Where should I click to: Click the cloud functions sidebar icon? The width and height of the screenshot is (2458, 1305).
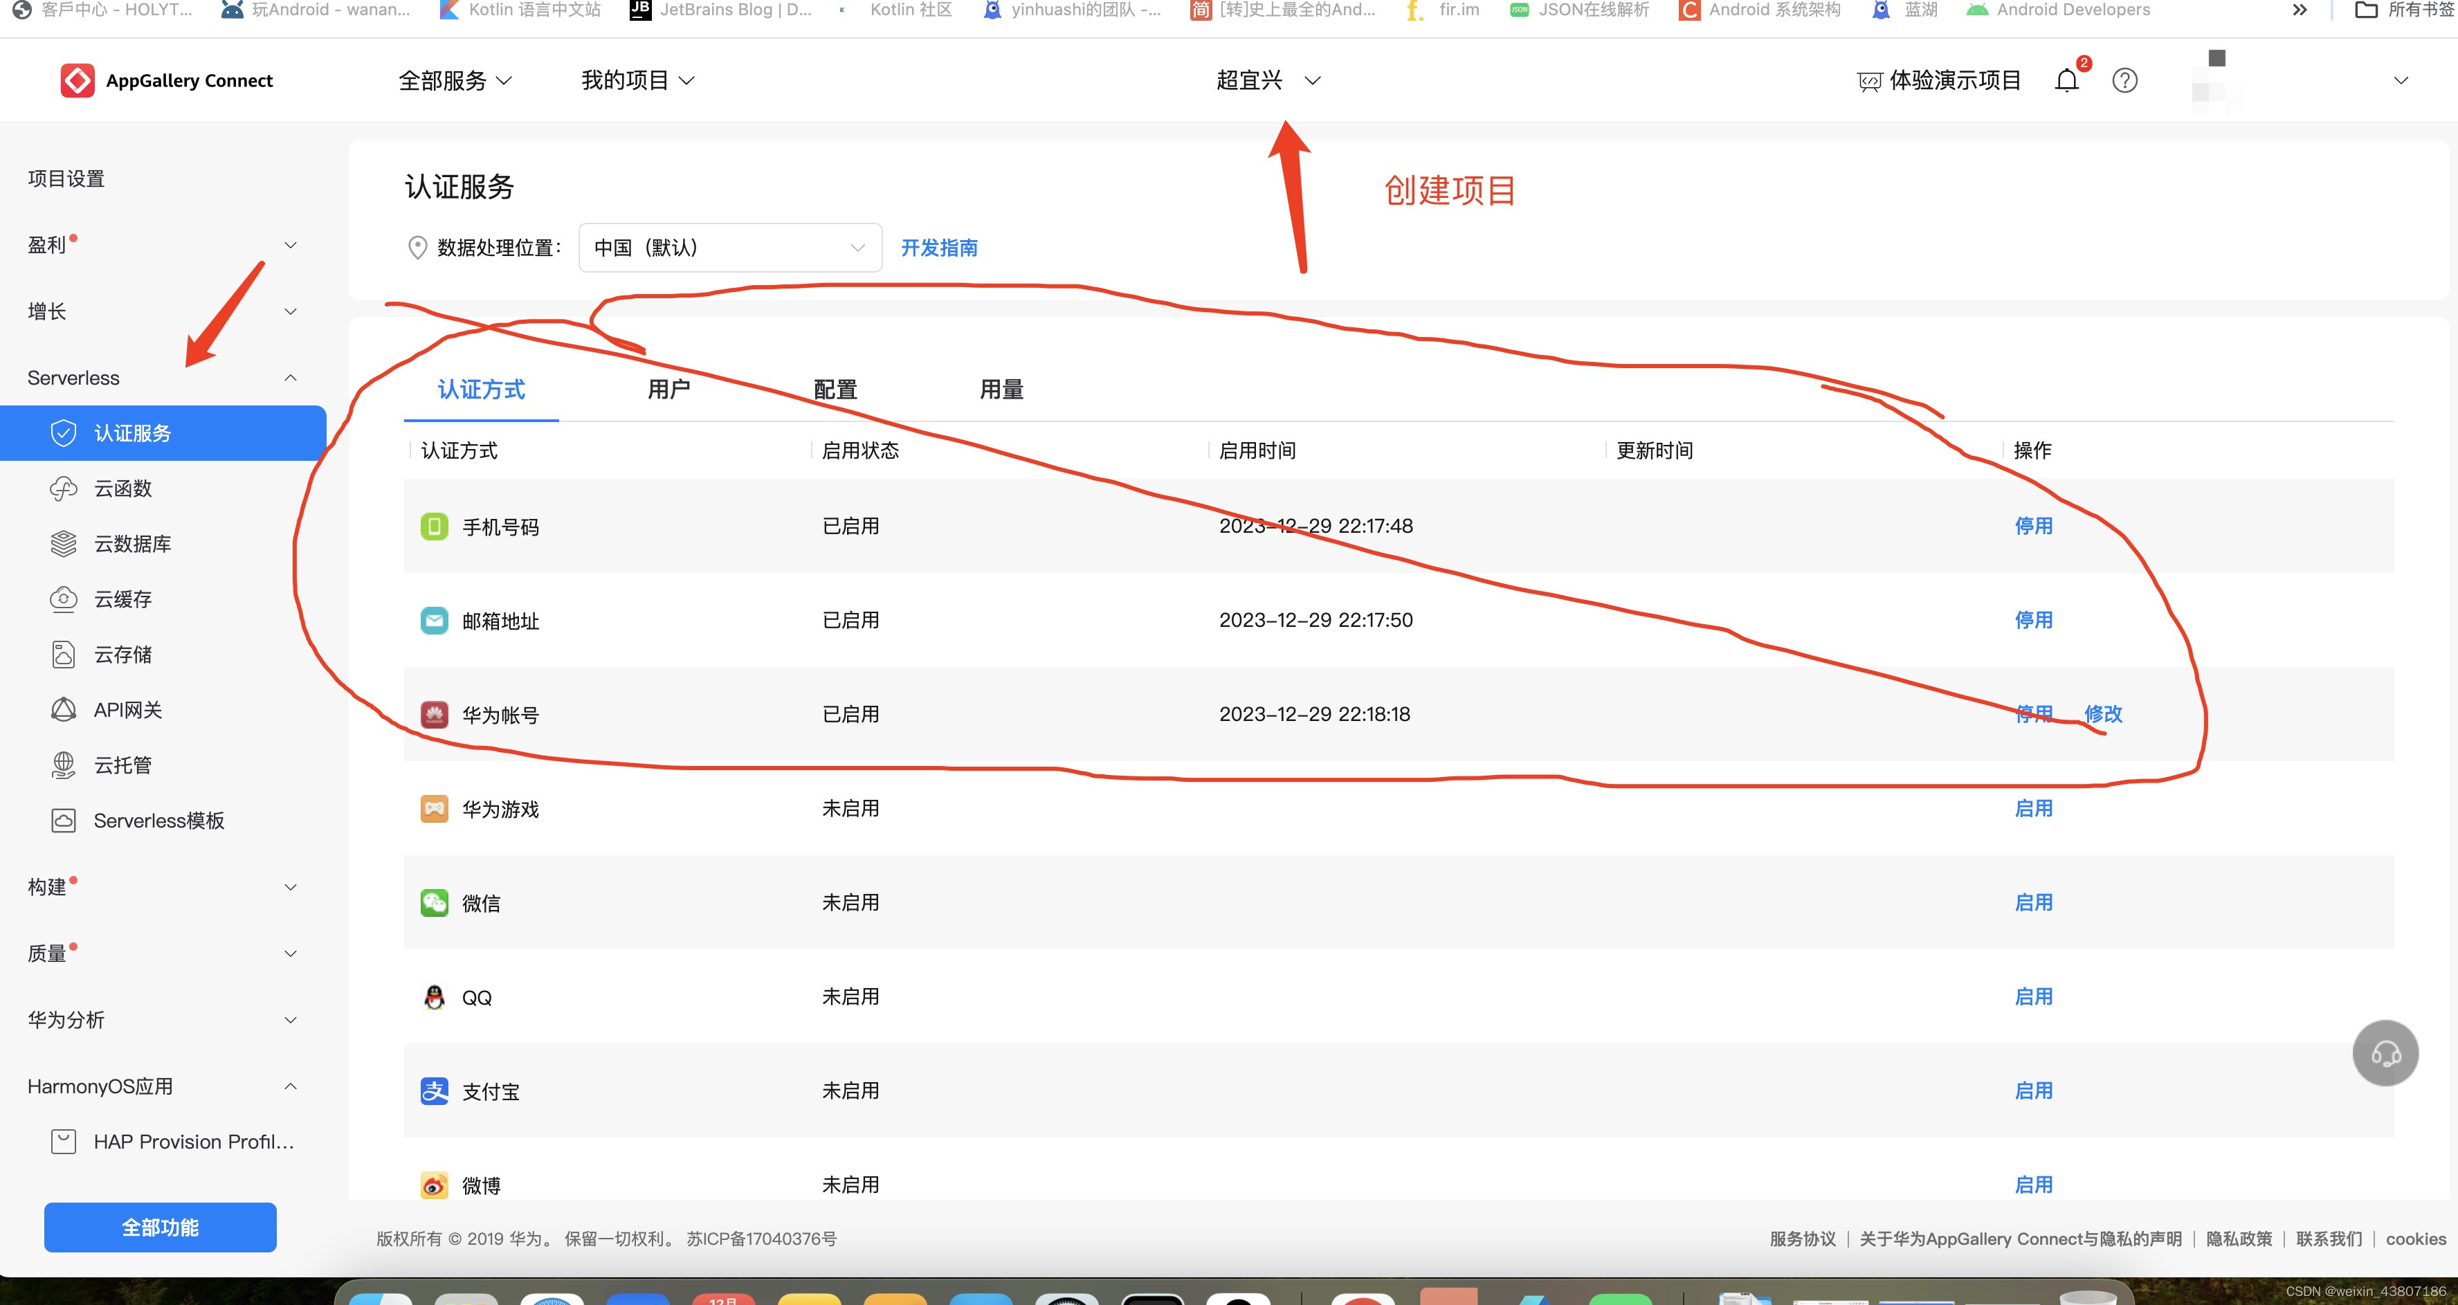tap(63, 489)
